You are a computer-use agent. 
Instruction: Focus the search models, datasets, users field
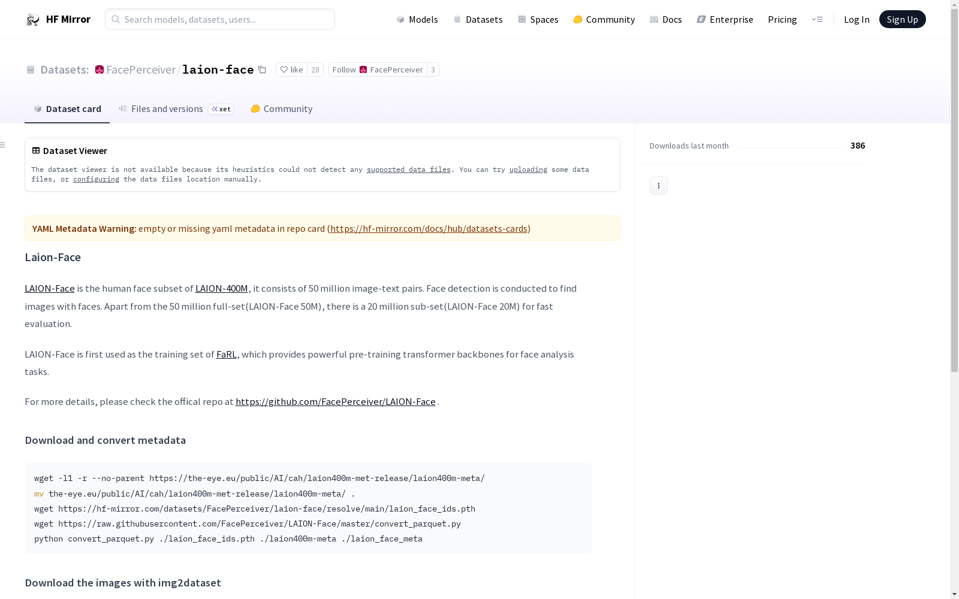point(220,19)
